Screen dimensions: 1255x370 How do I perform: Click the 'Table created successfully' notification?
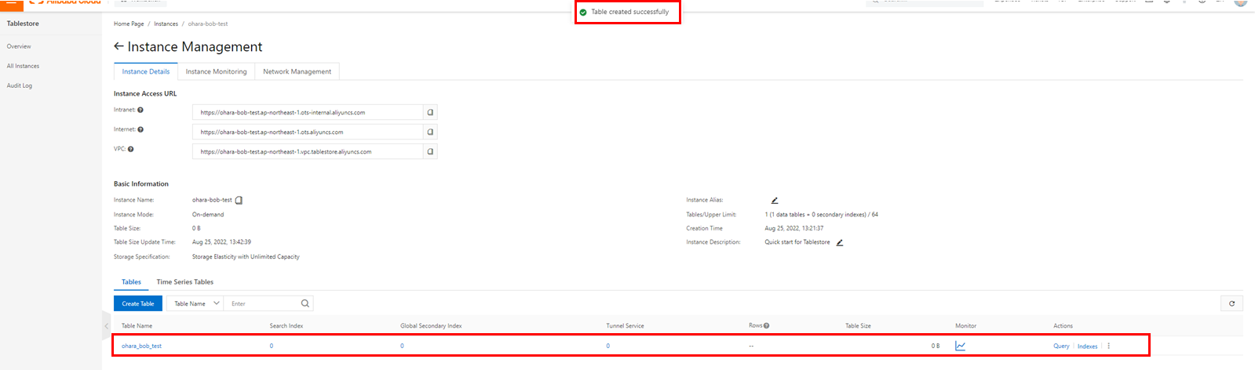click(x=628, y=12)
